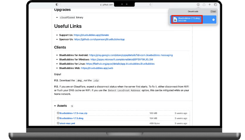The height and width of the screenshot is (140, 245).
Task: Click the Enjoy! text
Action: 58,74
